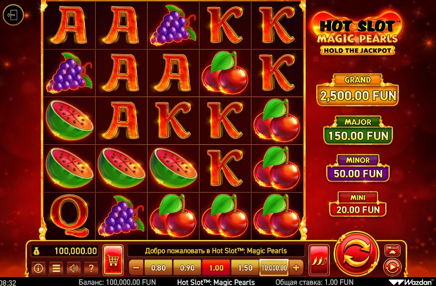
Task: Open the shopping cart buy feature
Action: coord(113,260)
